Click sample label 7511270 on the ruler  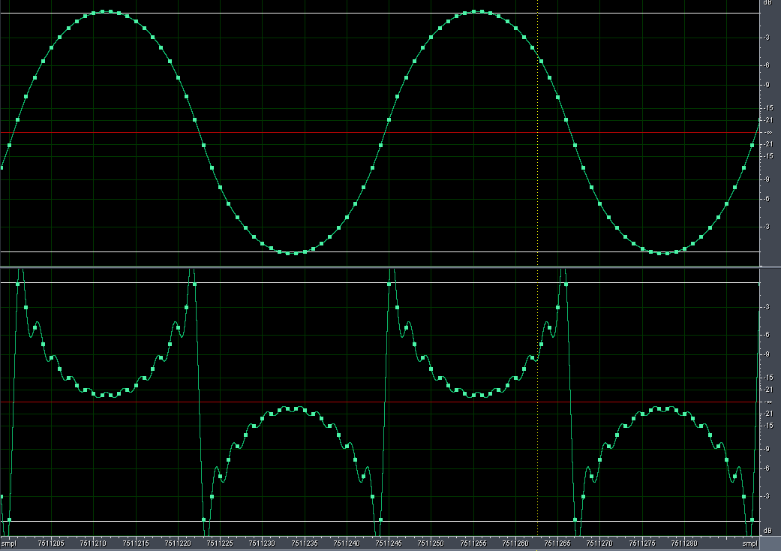[x=599, y=543]
